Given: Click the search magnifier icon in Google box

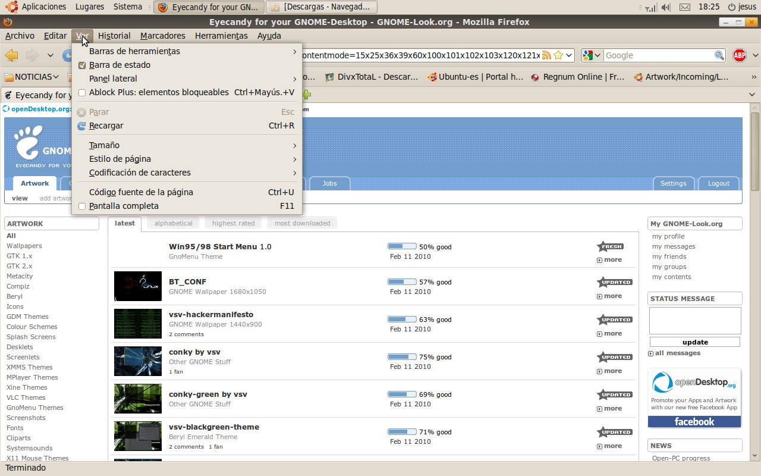Looking at the screenshot, I should (x=719, y=55).
